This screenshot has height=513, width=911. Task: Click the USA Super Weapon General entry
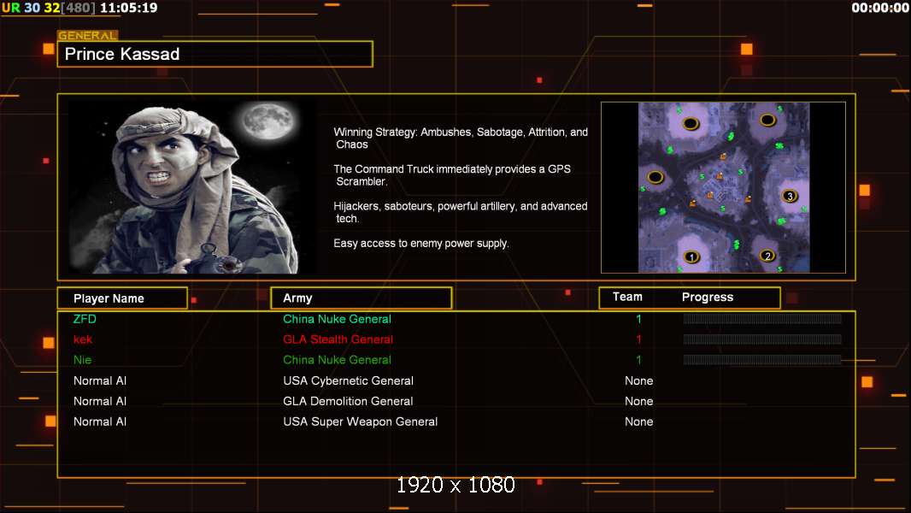pos(361,422)
